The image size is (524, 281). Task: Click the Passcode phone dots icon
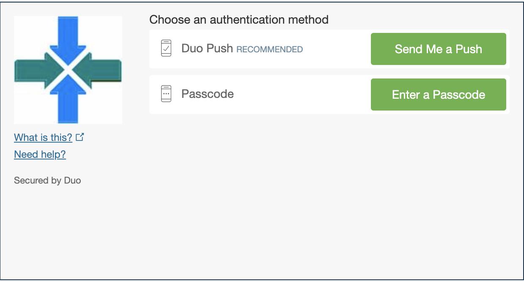pos(166,94)
